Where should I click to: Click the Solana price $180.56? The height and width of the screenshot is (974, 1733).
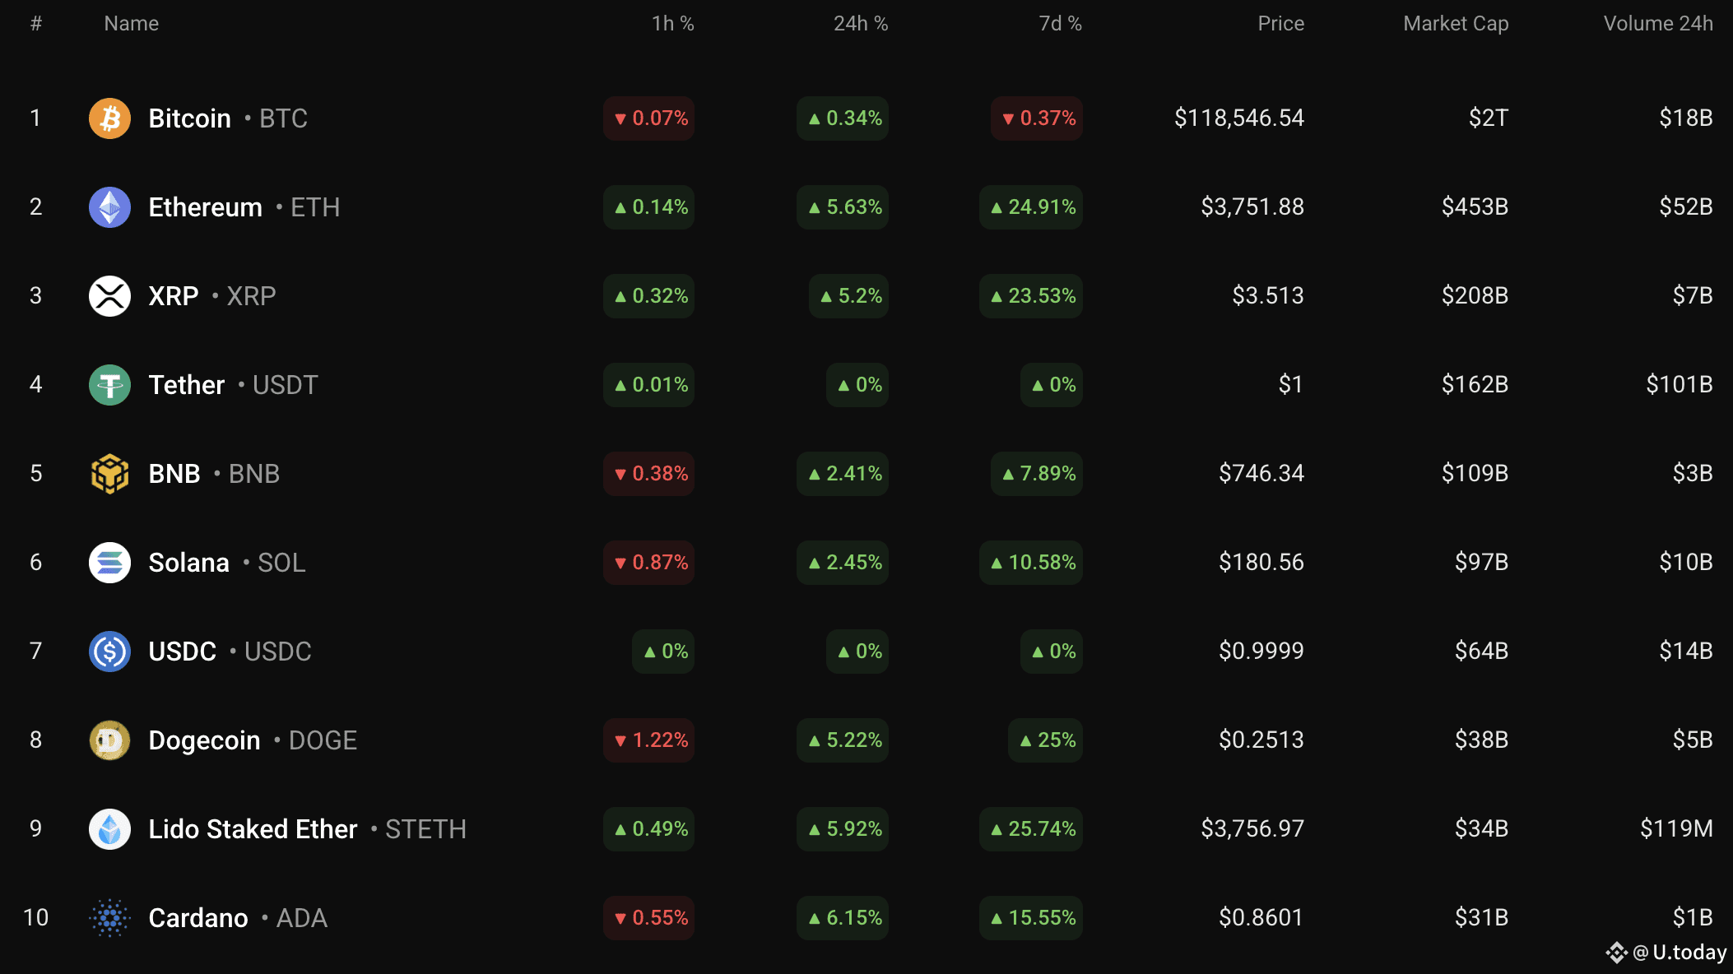[1261, 563]
